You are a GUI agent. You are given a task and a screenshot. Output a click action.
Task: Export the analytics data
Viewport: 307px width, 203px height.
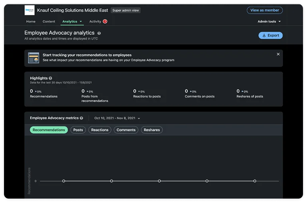click(270, 36)
